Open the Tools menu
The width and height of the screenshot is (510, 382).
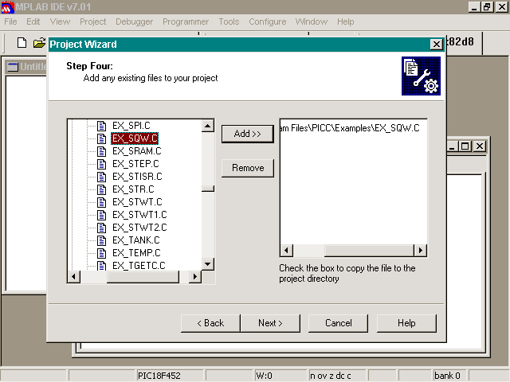229,21
